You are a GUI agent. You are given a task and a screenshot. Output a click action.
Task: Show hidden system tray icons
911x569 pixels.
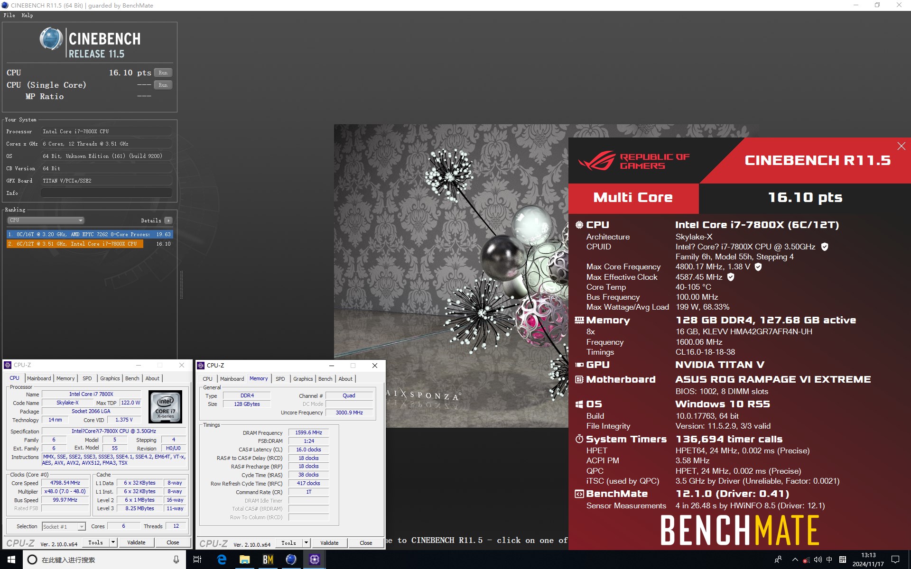coord(795,560)
